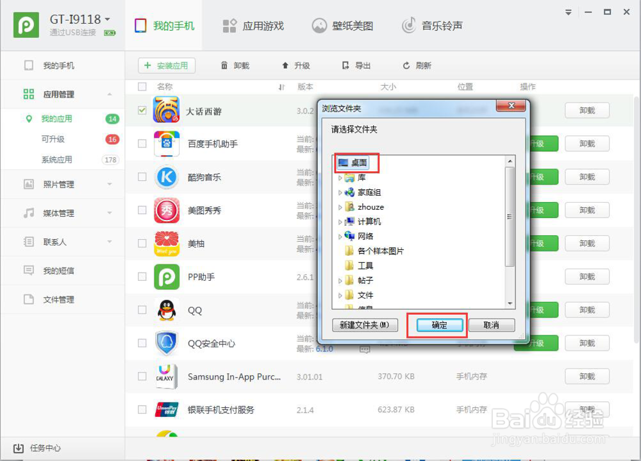Close the 浏览文件夹 dialog
The width and height of the screenshot is (641, 461).
[x=511, y=106]
